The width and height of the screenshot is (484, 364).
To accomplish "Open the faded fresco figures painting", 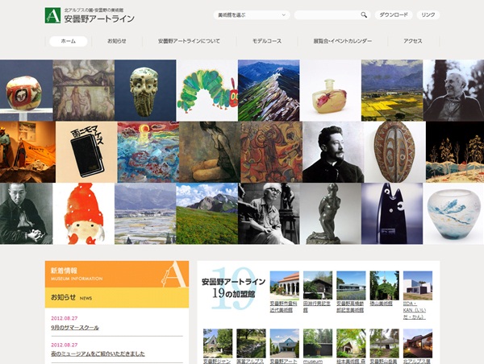I will pos(84,90).
